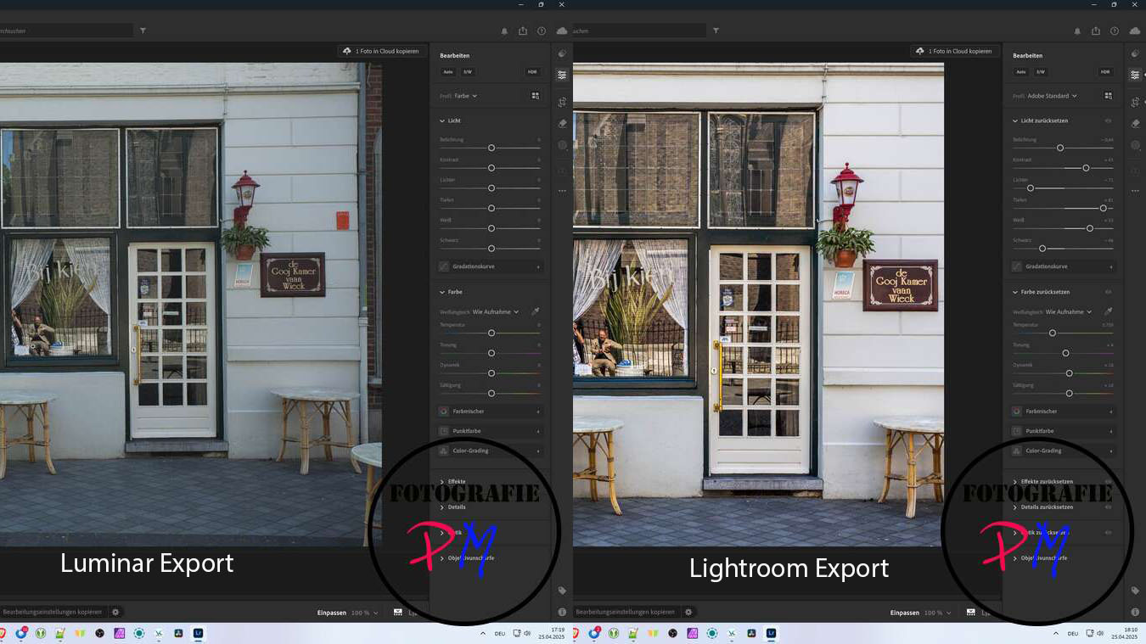The image size is (1146, 644).
Task: Open the Profil Farbe dropdown in left window
Action: coord(466,96)
